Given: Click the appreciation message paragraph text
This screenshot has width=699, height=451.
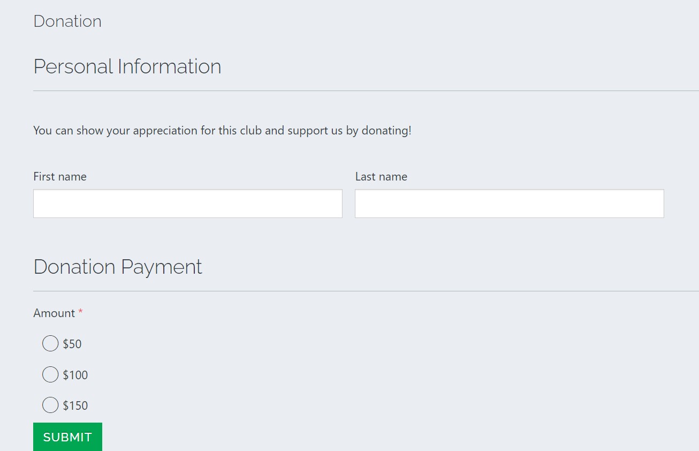Looking at the screenshot, I should point(222,131).
